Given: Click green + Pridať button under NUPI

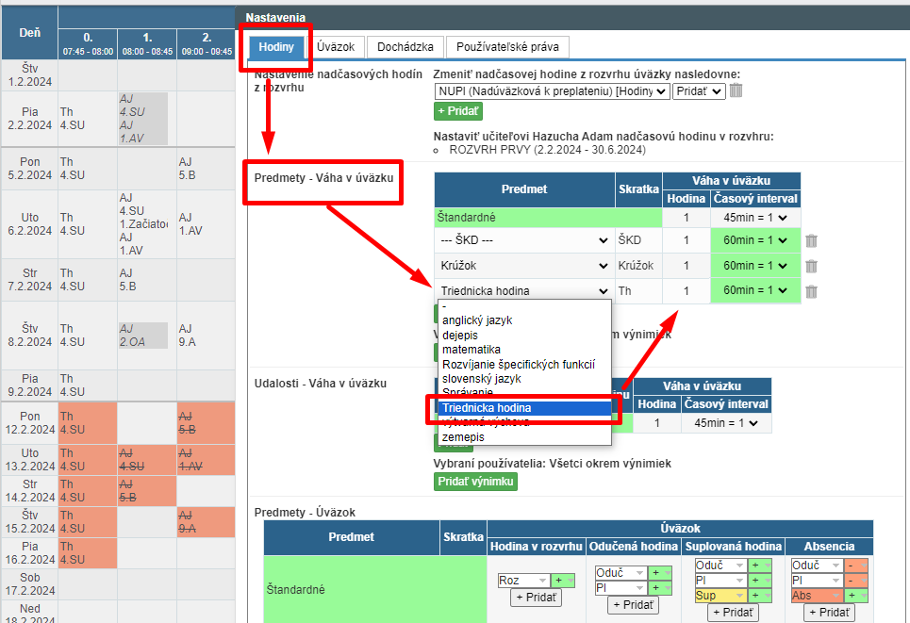Looking at the screenshot, I should pos(458,111).
